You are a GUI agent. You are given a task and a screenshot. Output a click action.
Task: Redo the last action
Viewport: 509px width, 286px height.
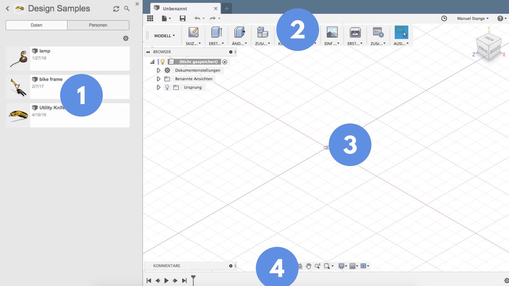click(213, 18)
